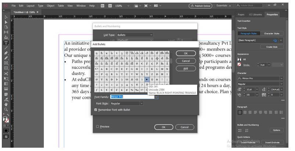Viewport: 295px width, 151px height.
Task: Open the Table menu
Action: tap(61, 6)
